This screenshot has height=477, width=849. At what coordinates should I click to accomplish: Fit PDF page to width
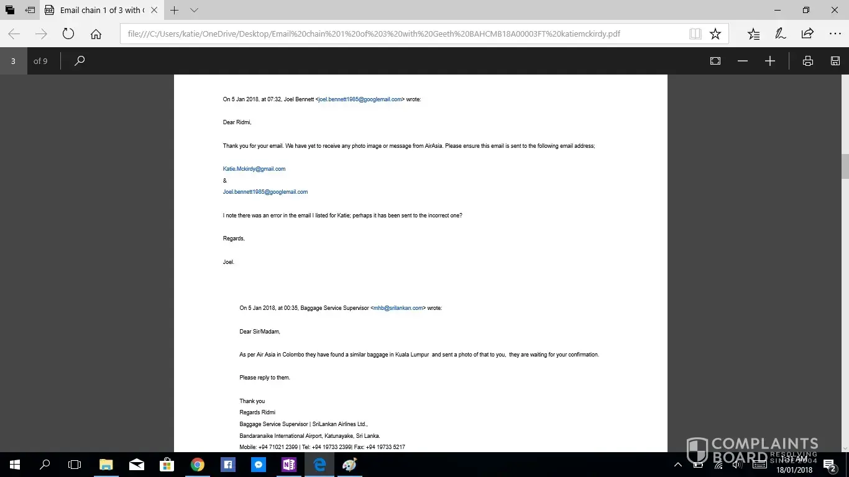pyautogui.click(x=715, y=61)
